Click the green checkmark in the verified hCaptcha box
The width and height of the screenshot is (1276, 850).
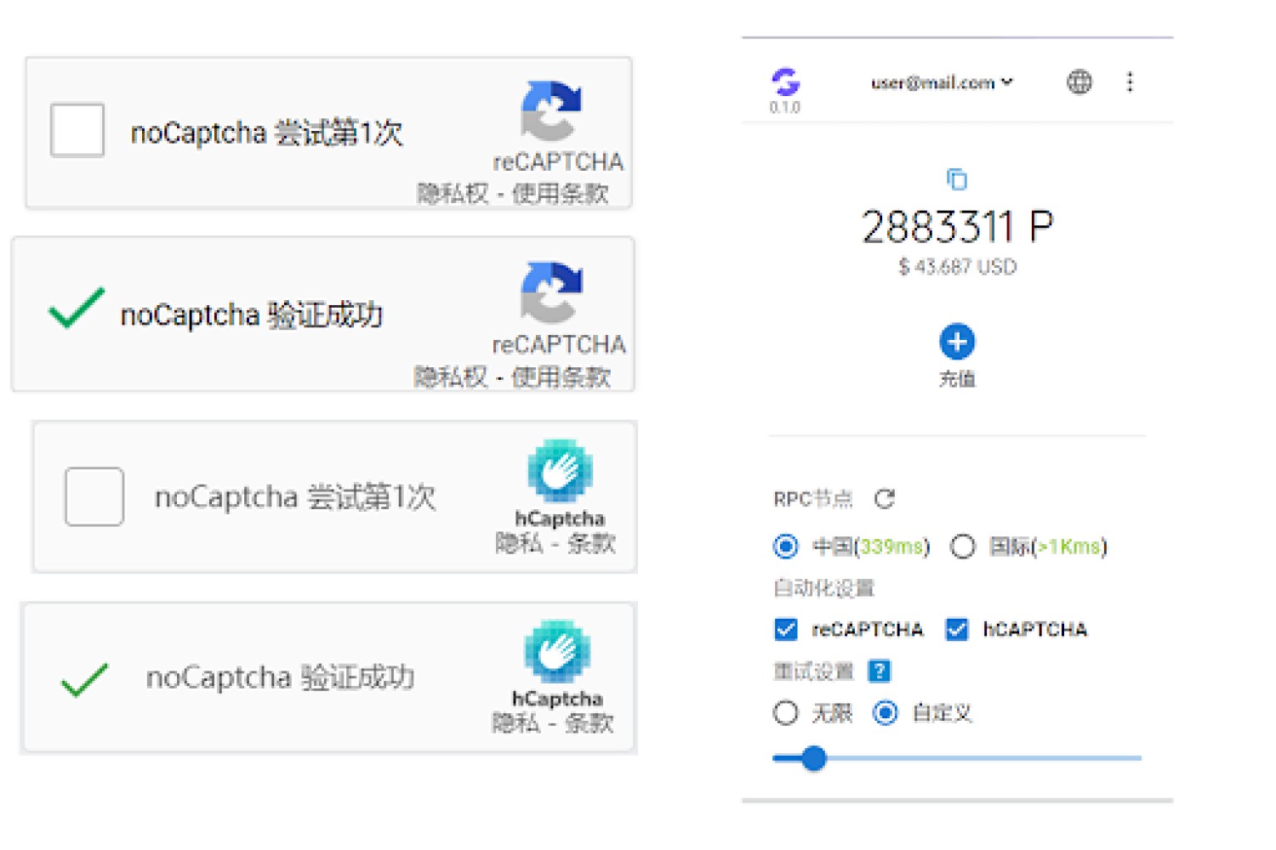click(x=84, y=680)
